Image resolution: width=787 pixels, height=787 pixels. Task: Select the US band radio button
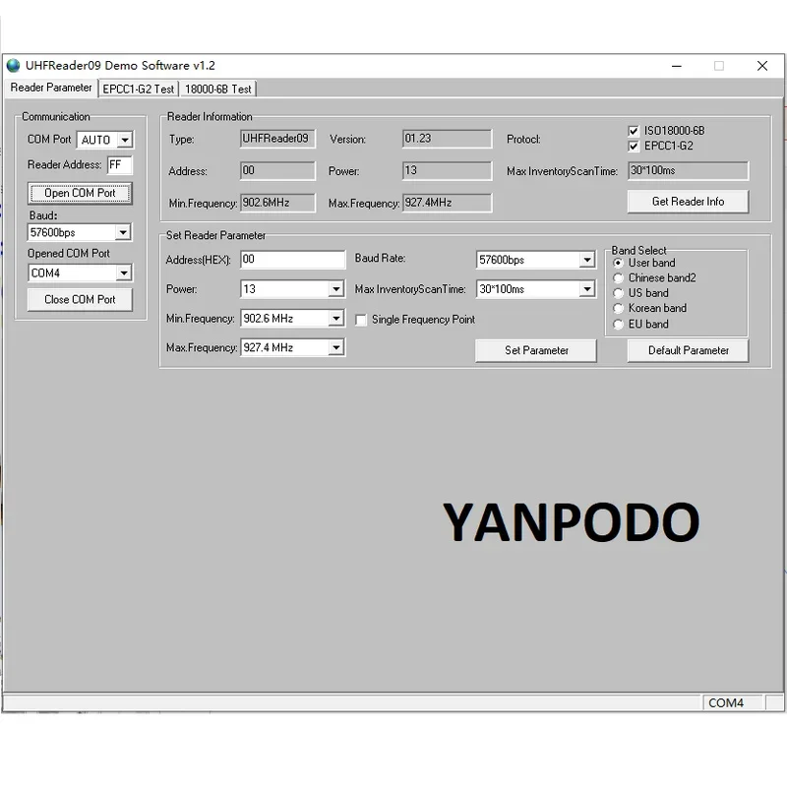click(x=618, y=293)
